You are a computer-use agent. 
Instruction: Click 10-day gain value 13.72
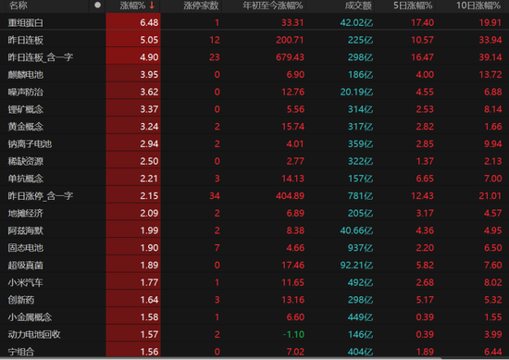coord(490,75)
